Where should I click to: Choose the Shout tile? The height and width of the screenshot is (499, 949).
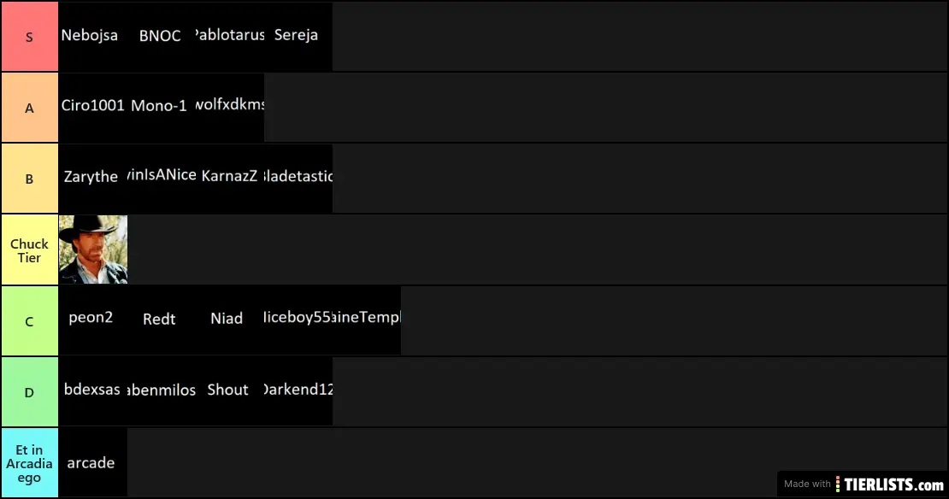click(x=229, y=391)
